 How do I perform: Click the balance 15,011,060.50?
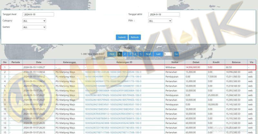click(x=233, y=77)
